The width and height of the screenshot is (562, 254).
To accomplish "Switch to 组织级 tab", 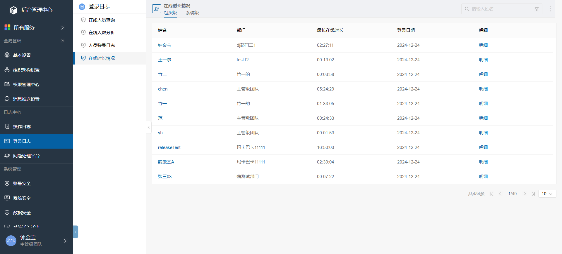I will (170, 13).
